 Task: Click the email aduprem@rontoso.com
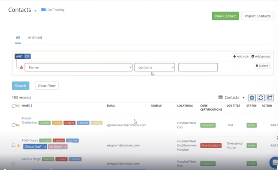[123, 145]
